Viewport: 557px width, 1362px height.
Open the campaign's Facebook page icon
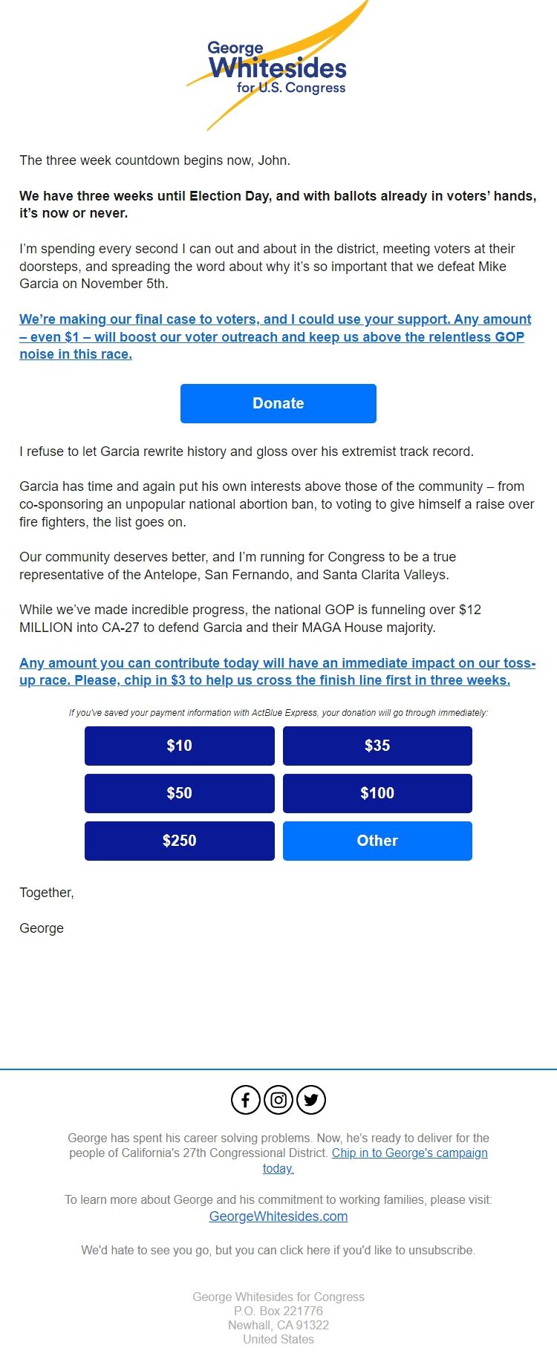point(245,1100)
